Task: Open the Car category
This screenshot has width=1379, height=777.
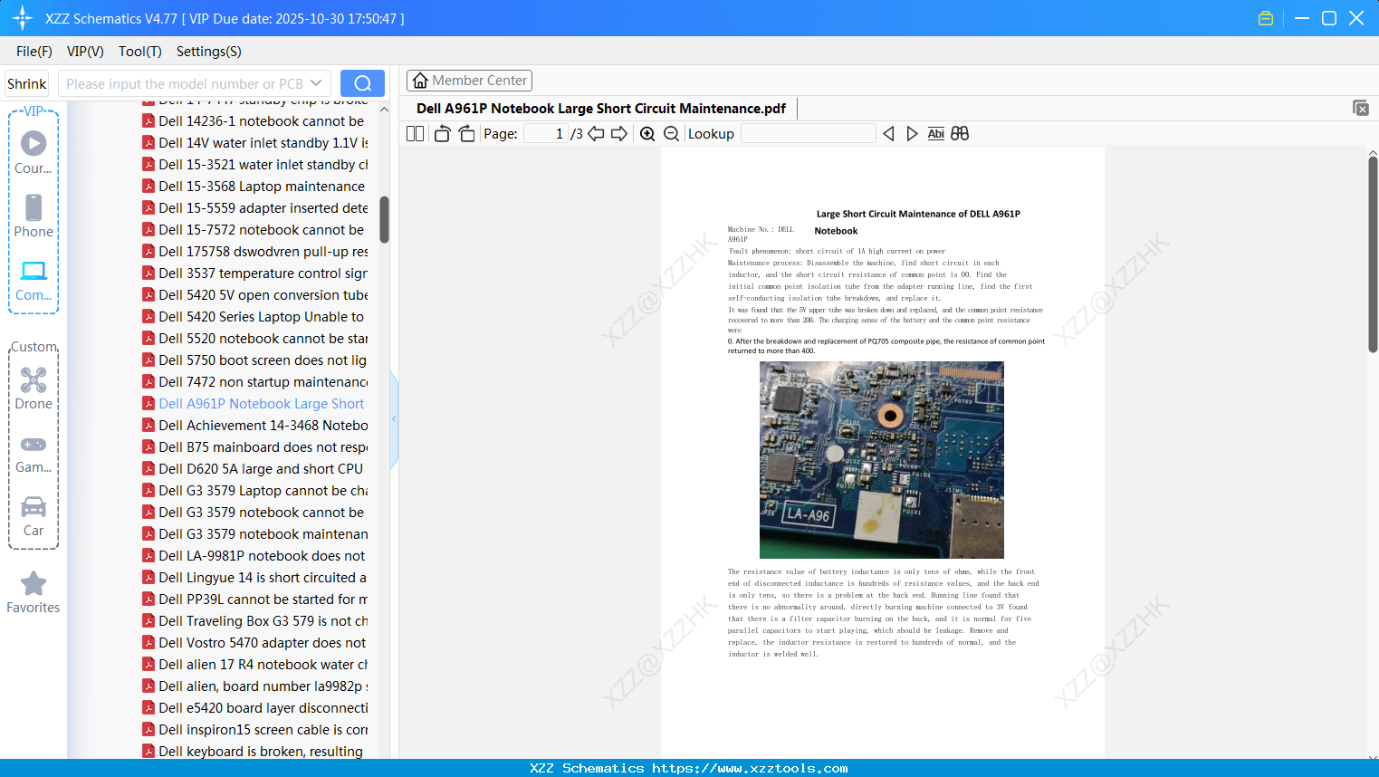Action: pyautogui.click(x=34, y=515)
